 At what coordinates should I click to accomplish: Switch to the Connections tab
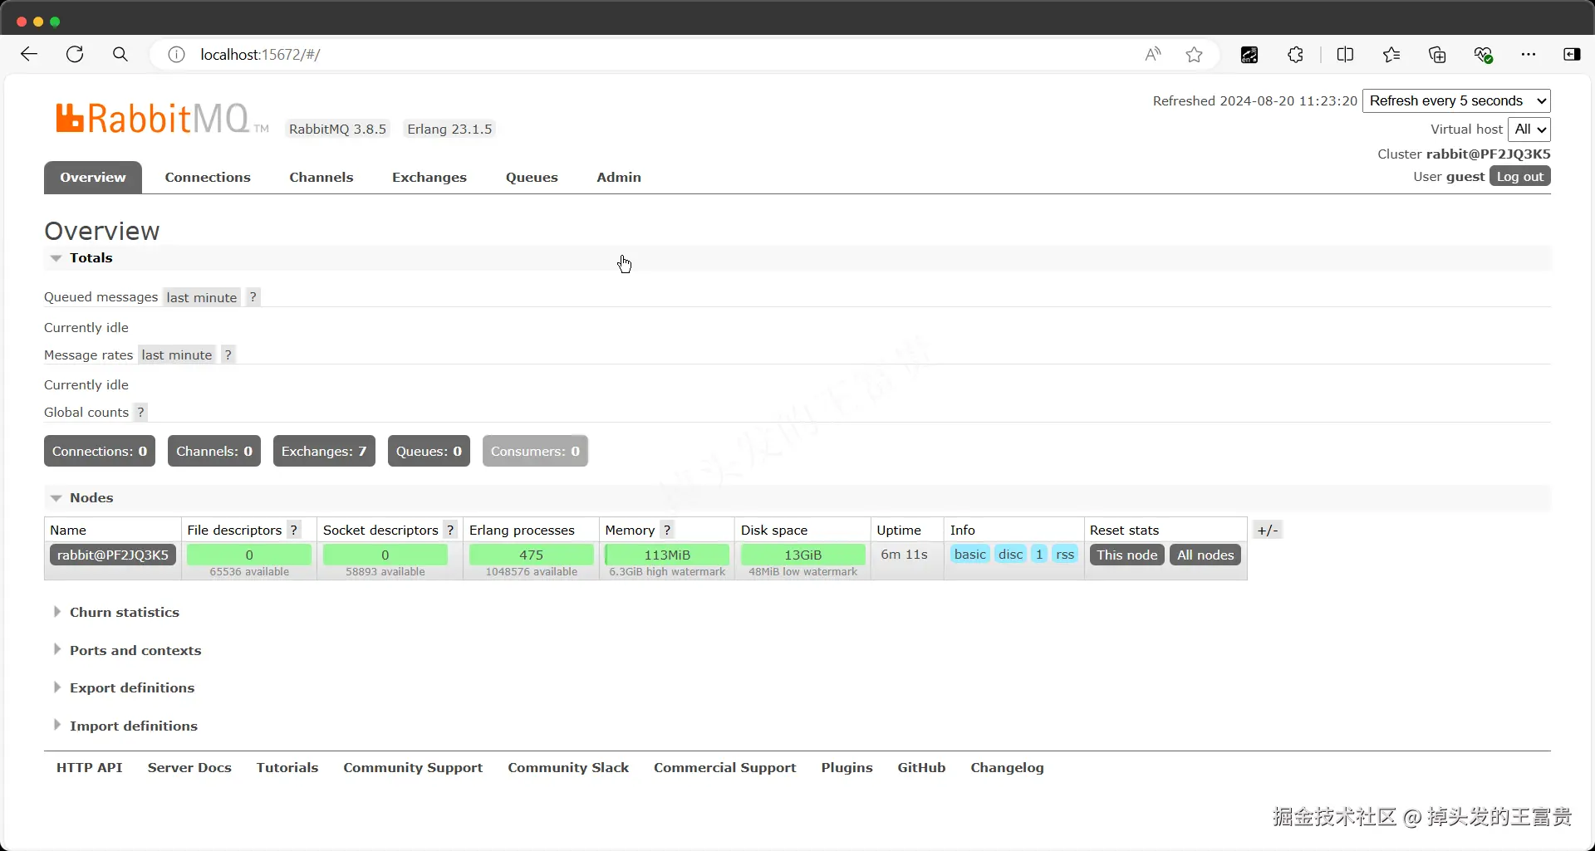[208, 177]
